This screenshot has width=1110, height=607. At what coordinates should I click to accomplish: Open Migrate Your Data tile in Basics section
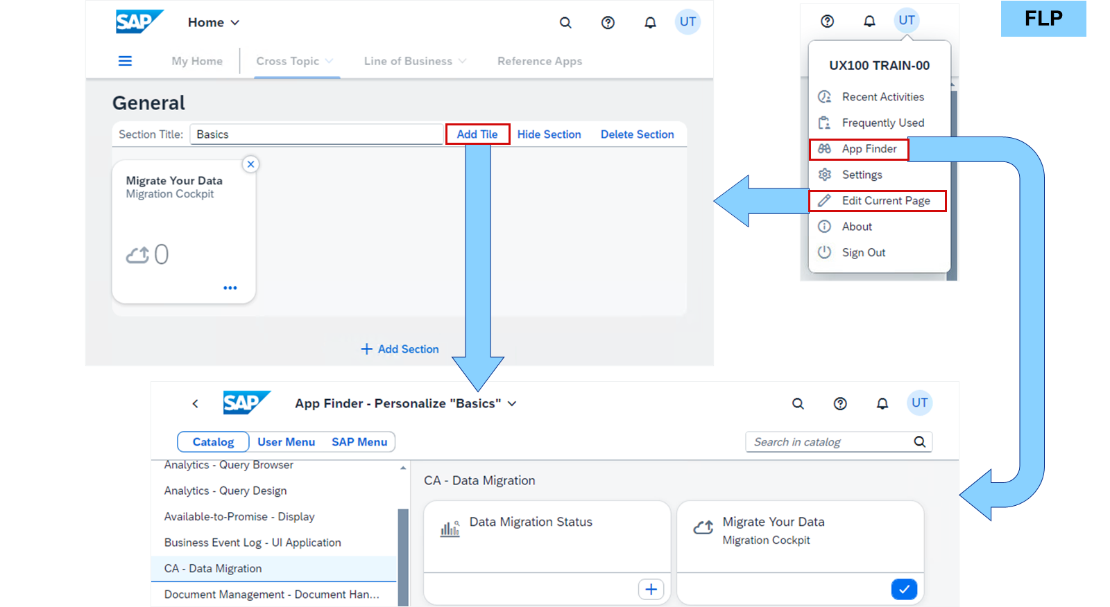(184, 231)
